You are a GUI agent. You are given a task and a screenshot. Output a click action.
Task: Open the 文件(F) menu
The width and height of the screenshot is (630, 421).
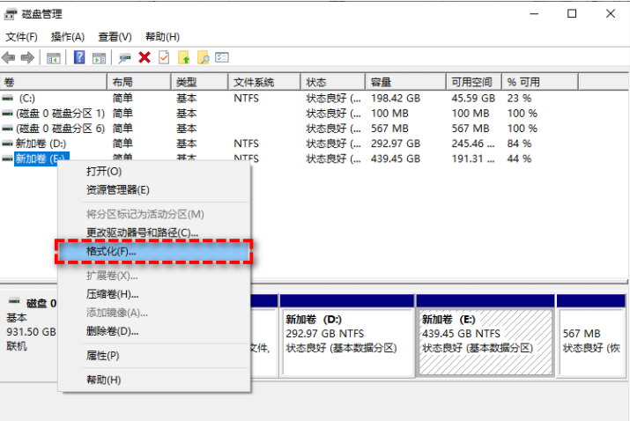22,37
